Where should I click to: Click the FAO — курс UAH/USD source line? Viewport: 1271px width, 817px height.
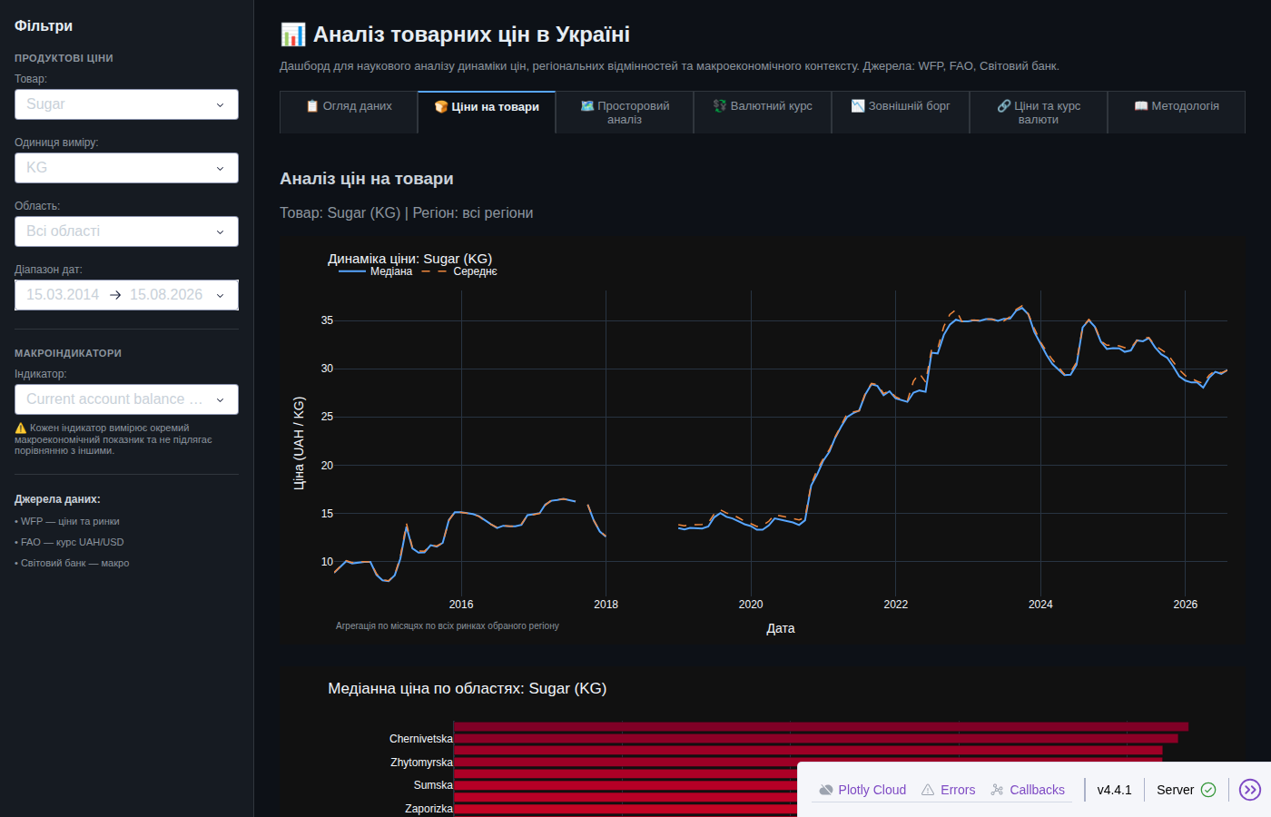coord(69,543)
